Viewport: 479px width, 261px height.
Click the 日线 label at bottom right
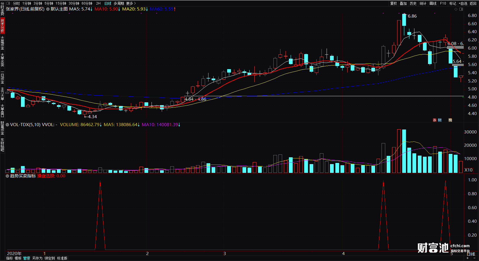coord(471,254)
